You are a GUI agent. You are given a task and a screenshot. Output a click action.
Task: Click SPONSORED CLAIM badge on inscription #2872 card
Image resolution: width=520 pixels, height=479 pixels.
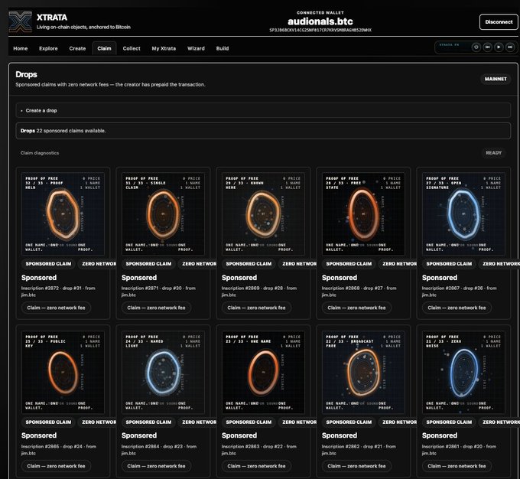(48, 264)
